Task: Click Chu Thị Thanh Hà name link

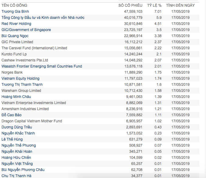Action: [16, 176]
